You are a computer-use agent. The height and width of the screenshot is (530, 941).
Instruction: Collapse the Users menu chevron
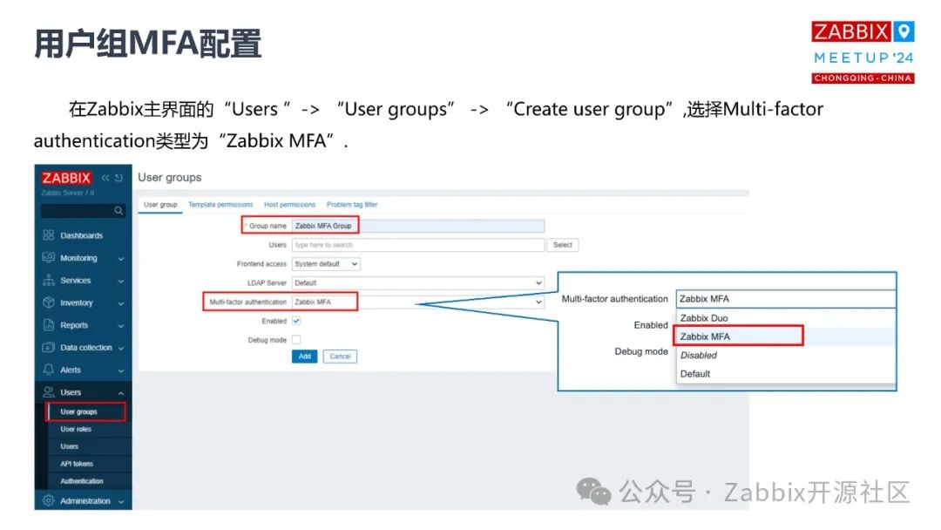click(x=121, y=393)
